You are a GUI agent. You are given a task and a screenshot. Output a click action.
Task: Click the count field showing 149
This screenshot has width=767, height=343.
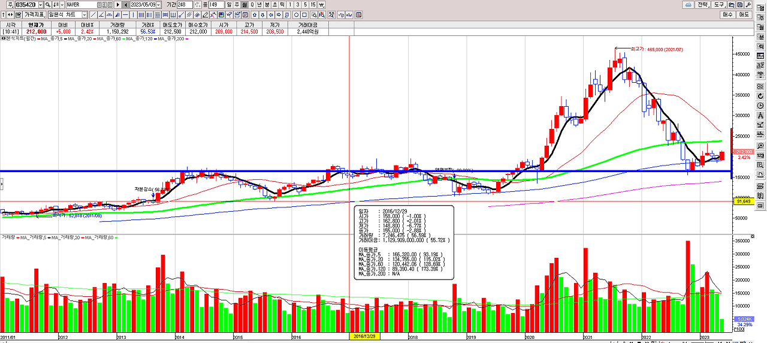click(x=216, y=5)
